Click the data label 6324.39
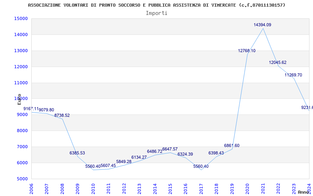 (x=185, y=154)
